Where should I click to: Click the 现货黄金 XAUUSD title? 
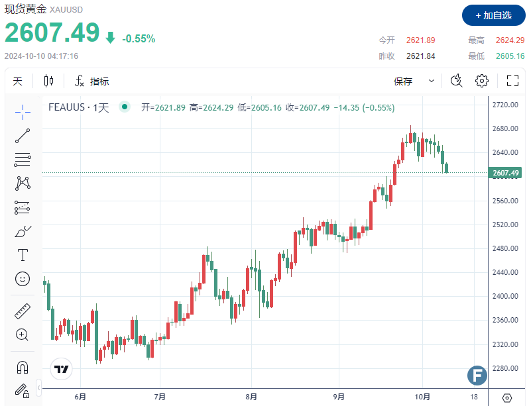[44, 9]
